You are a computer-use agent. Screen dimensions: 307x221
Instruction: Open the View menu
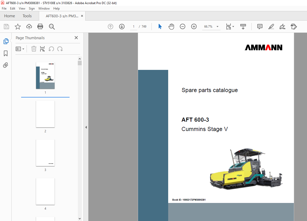(22, 9)
